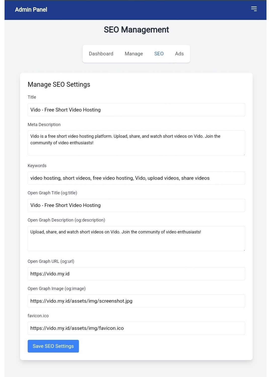Focus the Title input field
The height and width of the screenshot is (377, 271).
[x=136, y=110]
